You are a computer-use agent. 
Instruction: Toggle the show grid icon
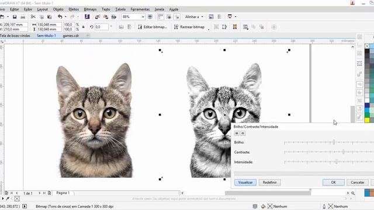[169, 17]
